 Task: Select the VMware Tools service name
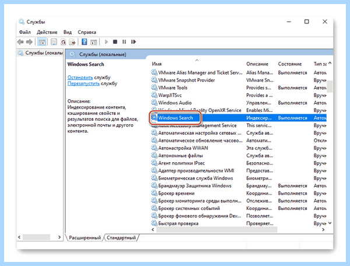tap(173, 87)
